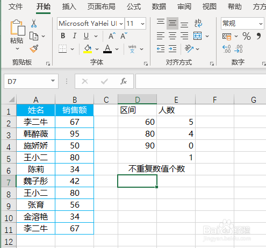Click the formula bar confirm checkmark
The height and width of the screenshot is (248, 266).
click(x=104, y=82)
